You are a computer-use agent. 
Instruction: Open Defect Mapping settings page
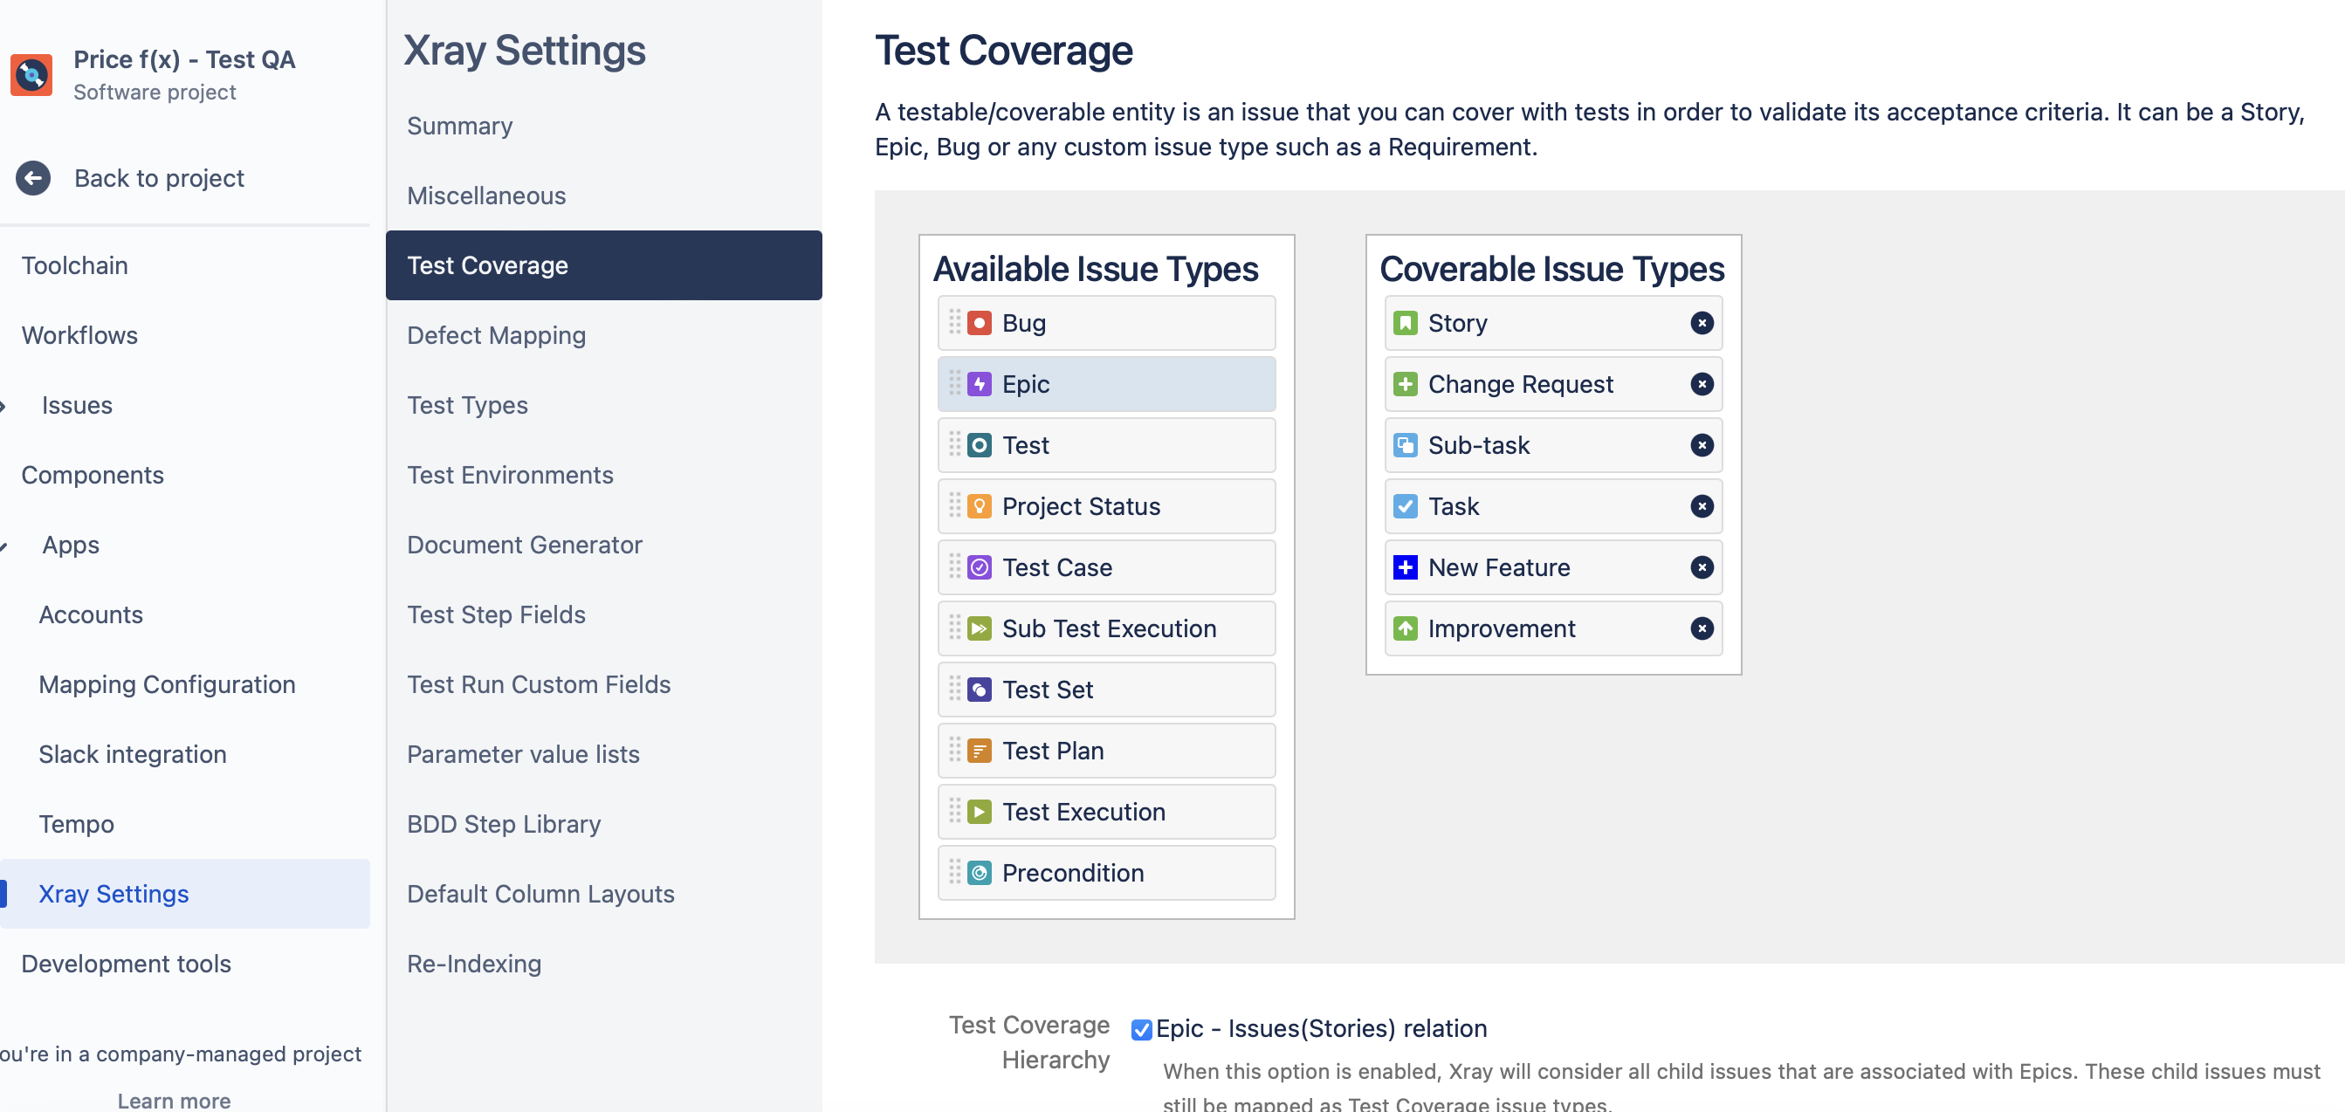[x=496, y=336]
